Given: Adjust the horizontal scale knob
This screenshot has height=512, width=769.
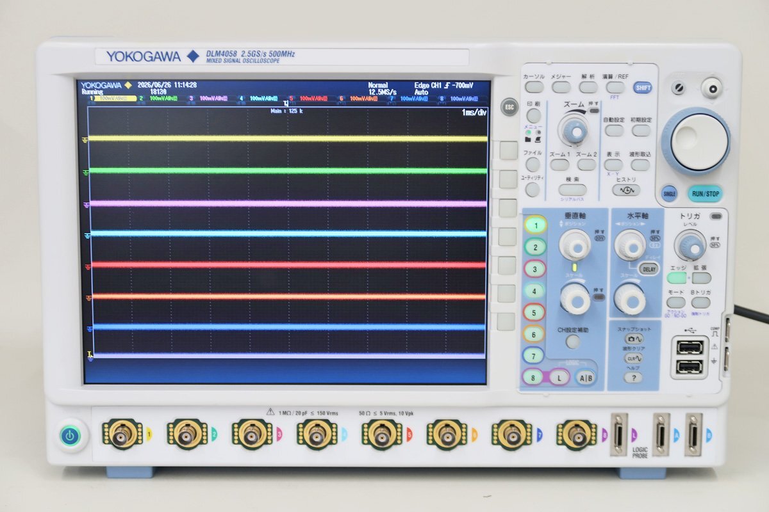Looking at the screenshot, I should 630,299.
